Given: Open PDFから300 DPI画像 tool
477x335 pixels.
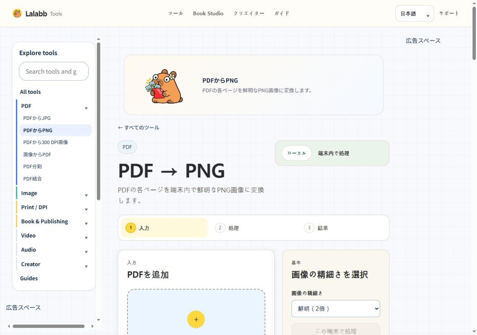Looking at the screenshot, I should pos(55,142).
